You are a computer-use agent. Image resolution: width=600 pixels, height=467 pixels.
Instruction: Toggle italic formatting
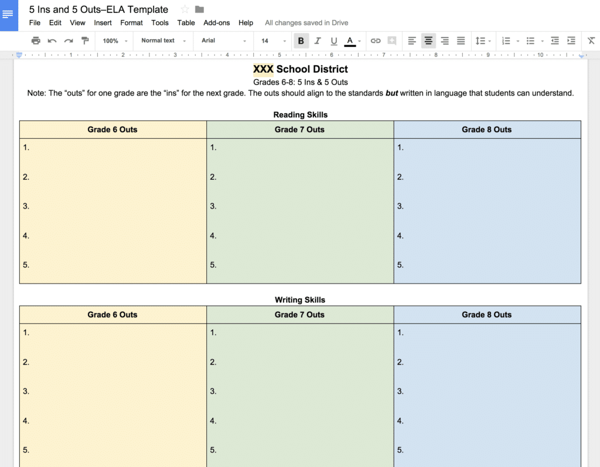(317, 40)
